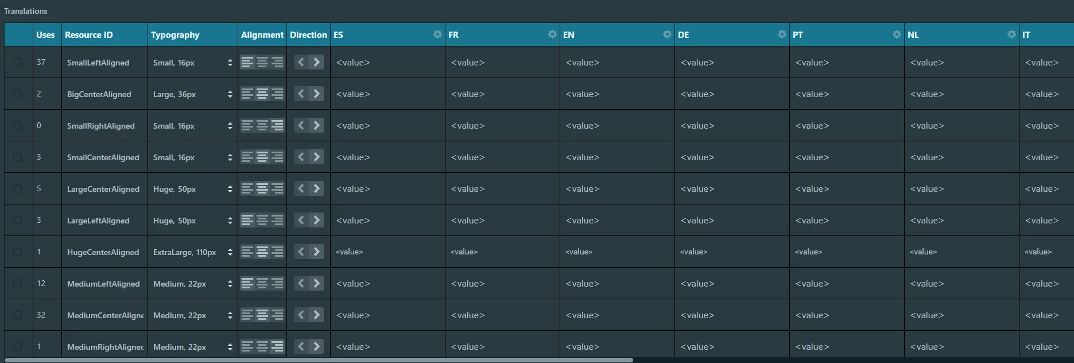
Task: Click the horizontal scrollbar at the bottom
Action: (x=319, y=360)
